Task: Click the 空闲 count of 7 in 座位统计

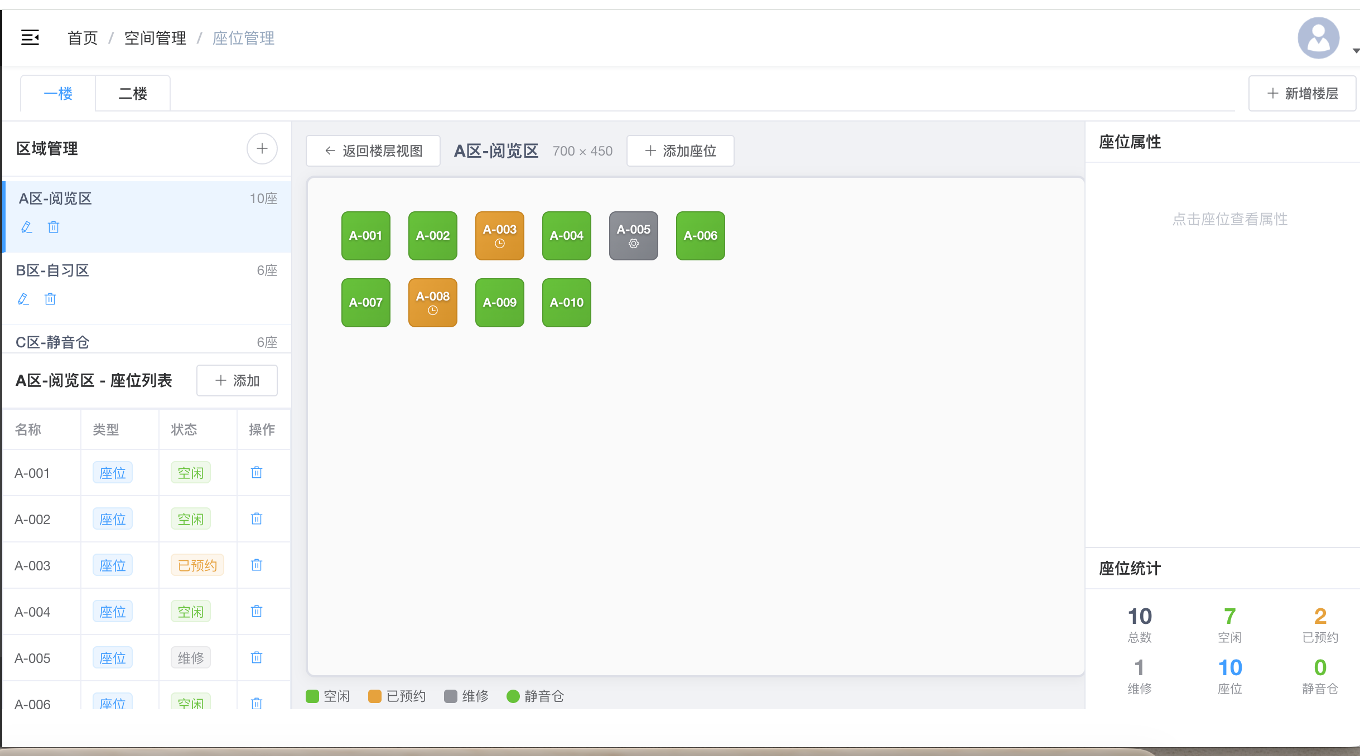Action: 1230,617
